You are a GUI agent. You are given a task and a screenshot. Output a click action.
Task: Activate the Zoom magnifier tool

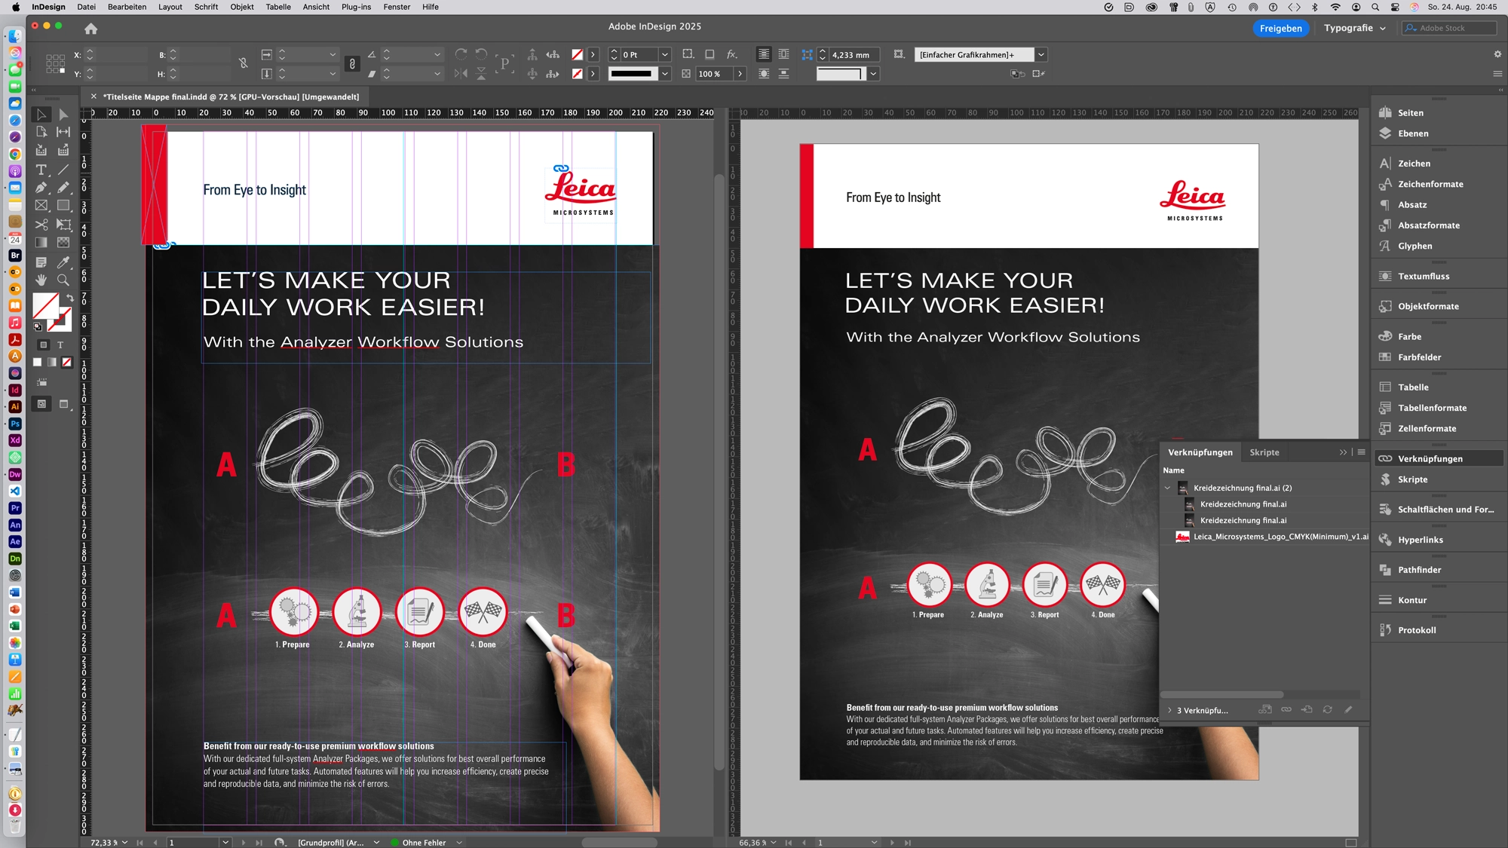(63, 280)
